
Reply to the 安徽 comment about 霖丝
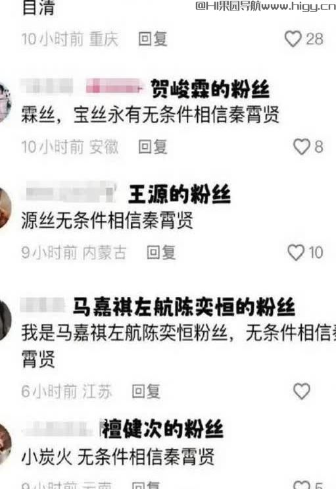(x=153, y=147)
